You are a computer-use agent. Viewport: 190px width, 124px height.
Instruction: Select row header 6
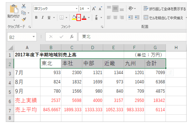click(9, 100)
